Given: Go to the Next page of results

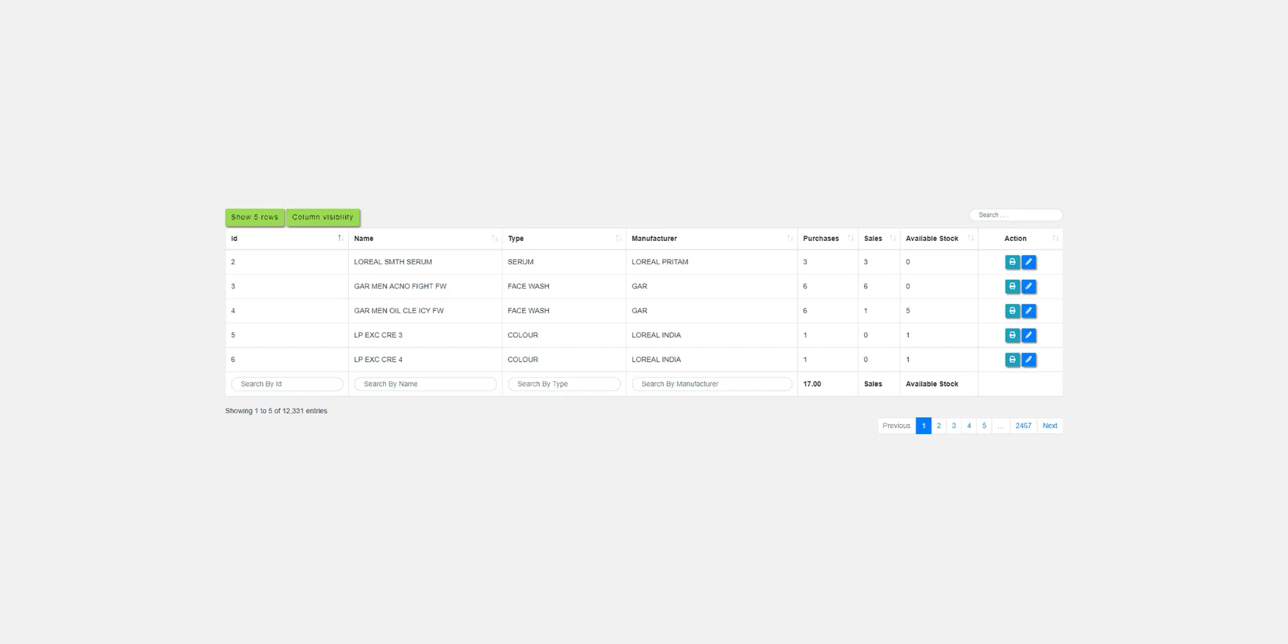Looking at the screenshot, I should (x=1050, y=425).
